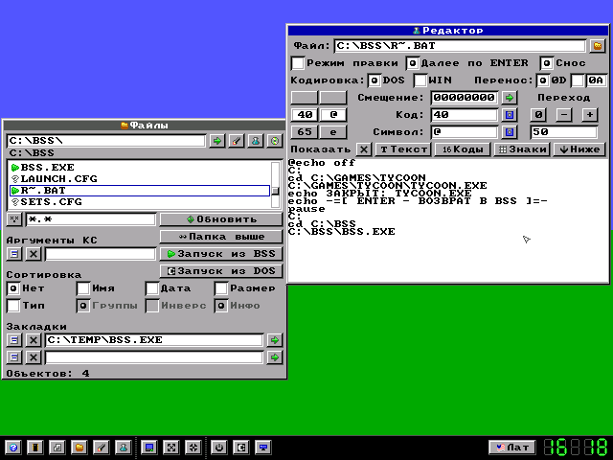The width and height of the screenshot is (613, 460).
Task: Switch view to Знаки
Action: coord(522,149)
